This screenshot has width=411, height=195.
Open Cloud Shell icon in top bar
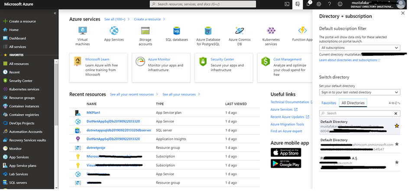(x=287, y=4)
